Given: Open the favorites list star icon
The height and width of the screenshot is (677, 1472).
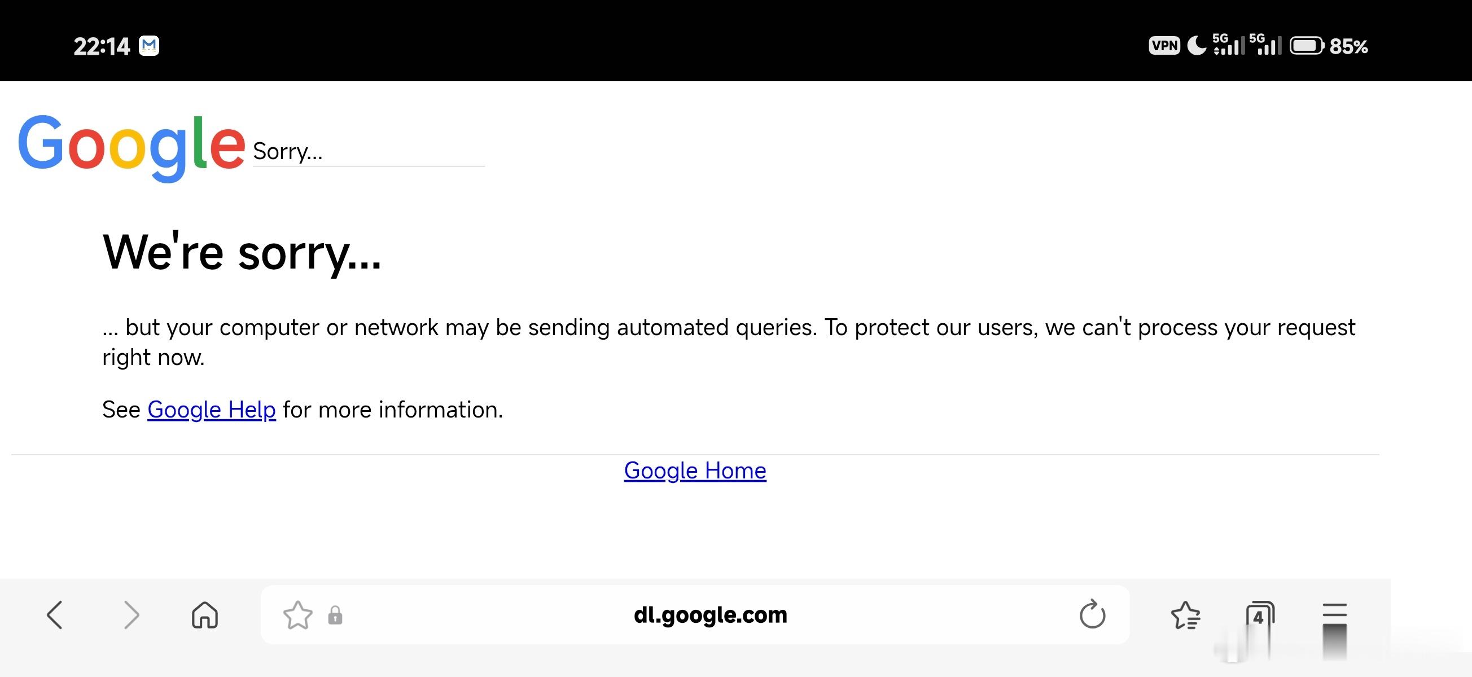Looking at the screenshot, I should tap(1186, 615).
